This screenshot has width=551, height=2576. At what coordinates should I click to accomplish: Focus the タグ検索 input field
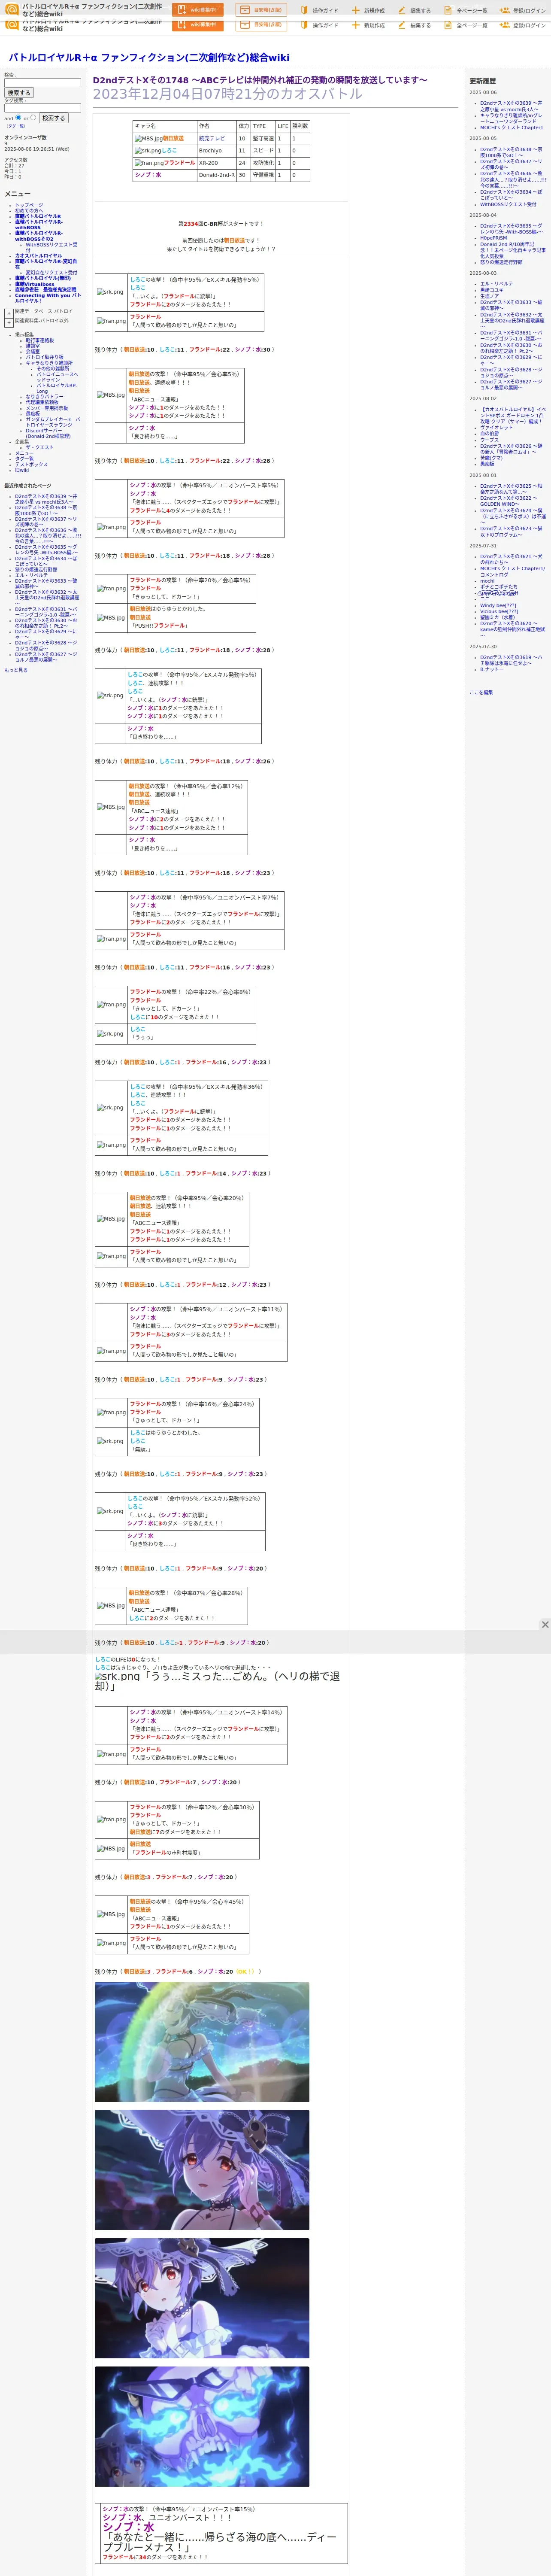[x=42, y=108]
